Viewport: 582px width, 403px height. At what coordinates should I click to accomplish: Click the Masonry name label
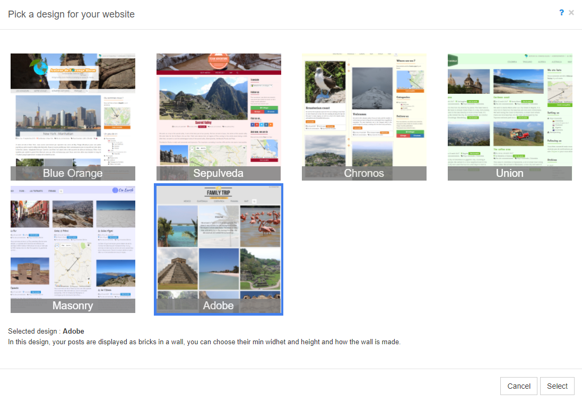tap(73, 305)
